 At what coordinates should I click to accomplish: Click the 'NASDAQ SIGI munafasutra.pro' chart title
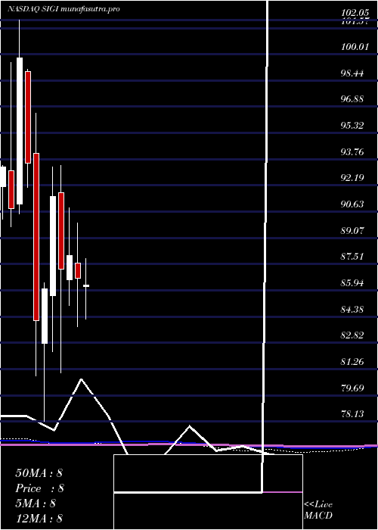[x=64, y=9]
